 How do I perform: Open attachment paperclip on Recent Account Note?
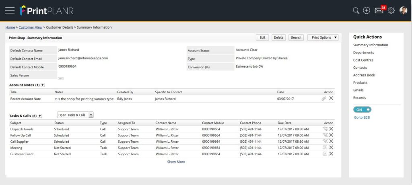(x=324, y=99)
